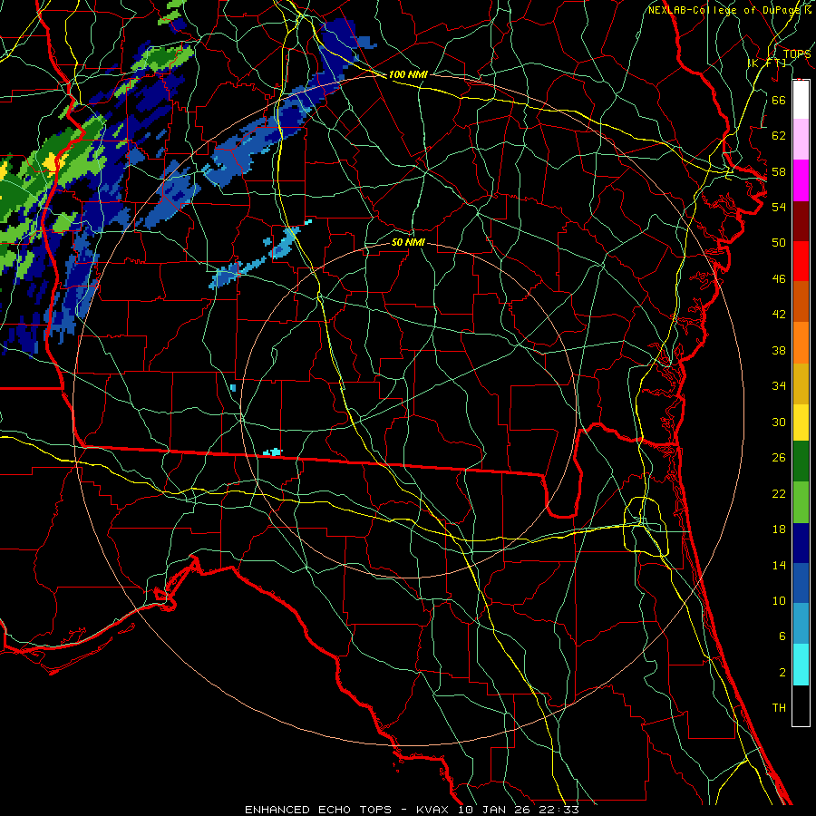Click the legend value 22
This screenshot has width=816, height=816.
(779, 493)
